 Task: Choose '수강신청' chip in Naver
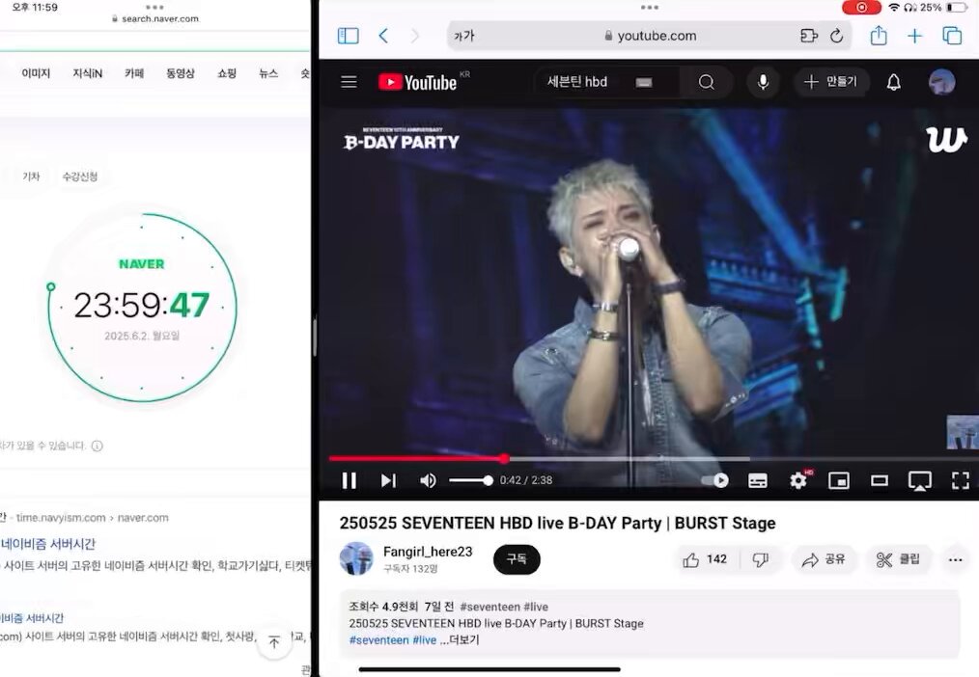point(80,176)
